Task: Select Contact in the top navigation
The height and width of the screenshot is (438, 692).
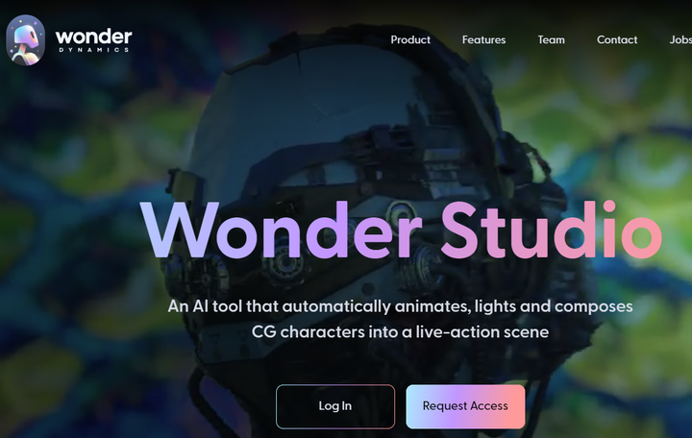Action: click(617, 39)
